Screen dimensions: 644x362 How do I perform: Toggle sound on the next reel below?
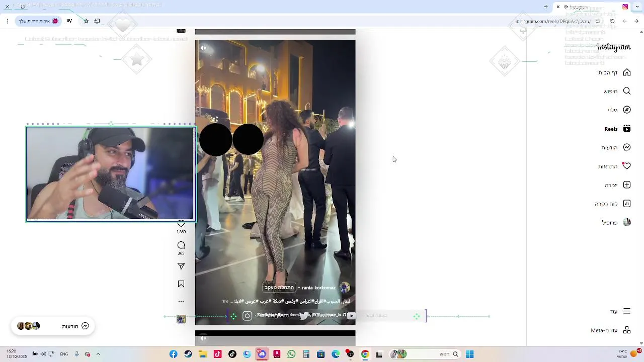(203, 338)
